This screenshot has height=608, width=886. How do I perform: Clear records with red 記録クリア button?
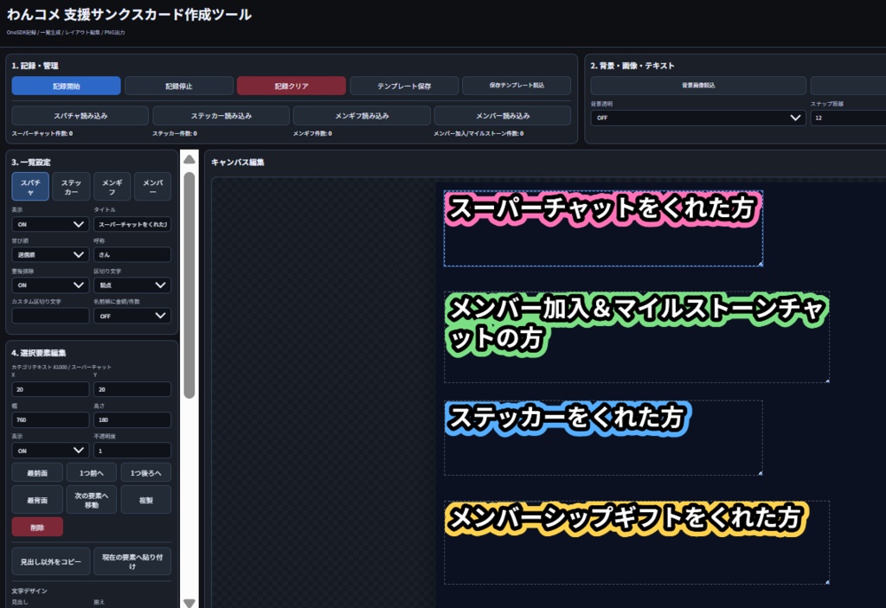(292, 86)
